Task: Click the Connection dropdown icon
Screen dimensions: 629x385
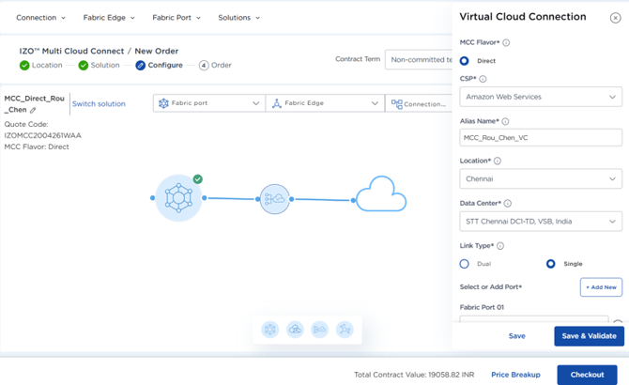Action: click(397, 104)
